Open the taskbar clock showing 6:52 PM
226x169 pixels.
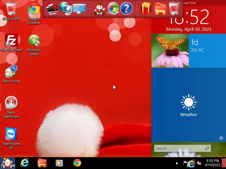213,163
